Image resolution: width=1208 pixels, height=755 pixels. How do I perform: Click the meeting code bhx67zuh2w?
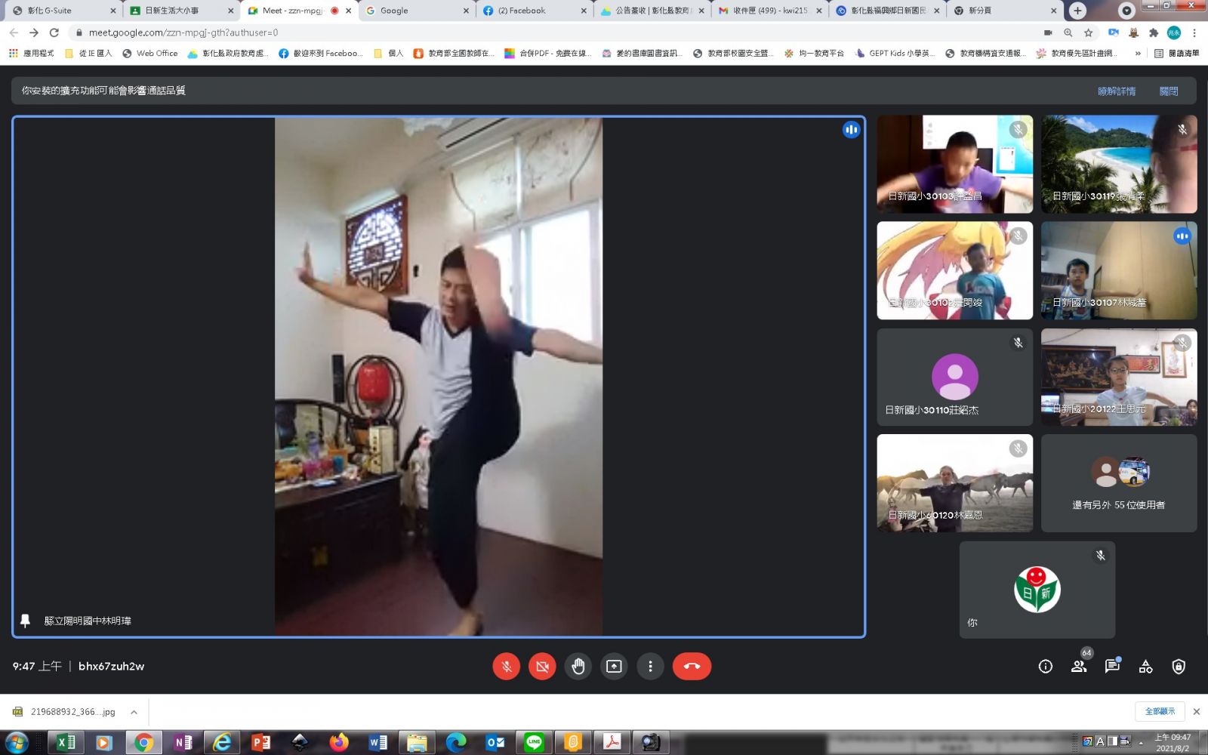(111, 666)
